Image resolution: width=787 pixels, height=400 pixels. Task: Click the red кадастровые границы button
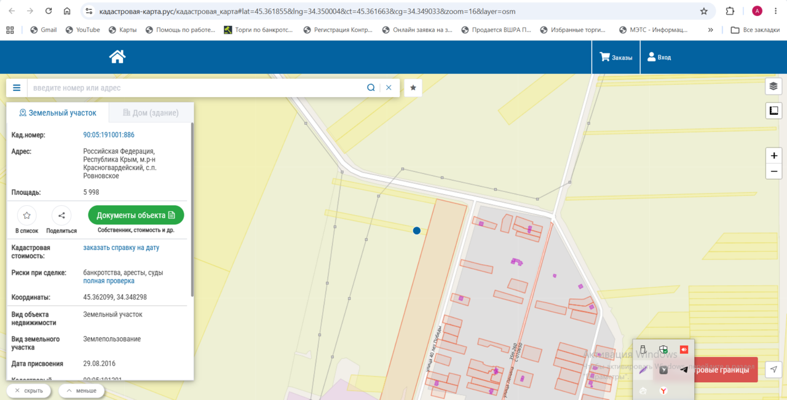pos(726,370)
